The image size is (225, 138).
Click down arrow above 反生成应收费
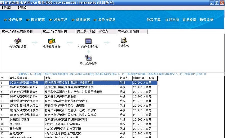(89, 52)
